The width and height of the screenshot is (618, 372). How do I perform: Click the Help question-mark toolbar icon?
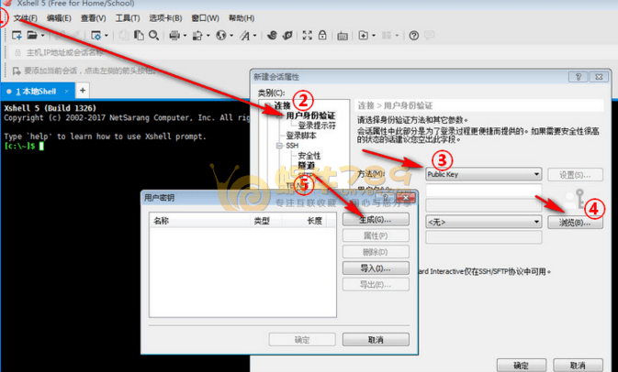coord(414,36)
